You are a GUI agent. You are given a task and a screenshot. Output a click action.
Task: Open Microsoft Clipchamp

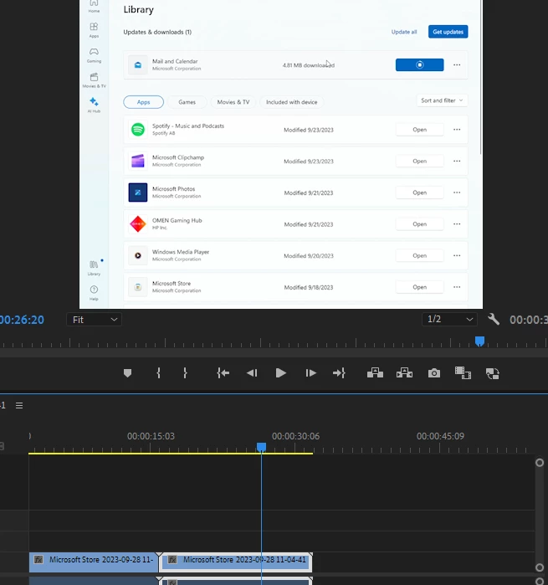(x=420, y=162)
